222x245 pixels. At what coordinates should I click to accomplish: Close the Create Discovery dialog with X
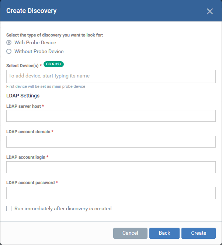click(210, 11)
